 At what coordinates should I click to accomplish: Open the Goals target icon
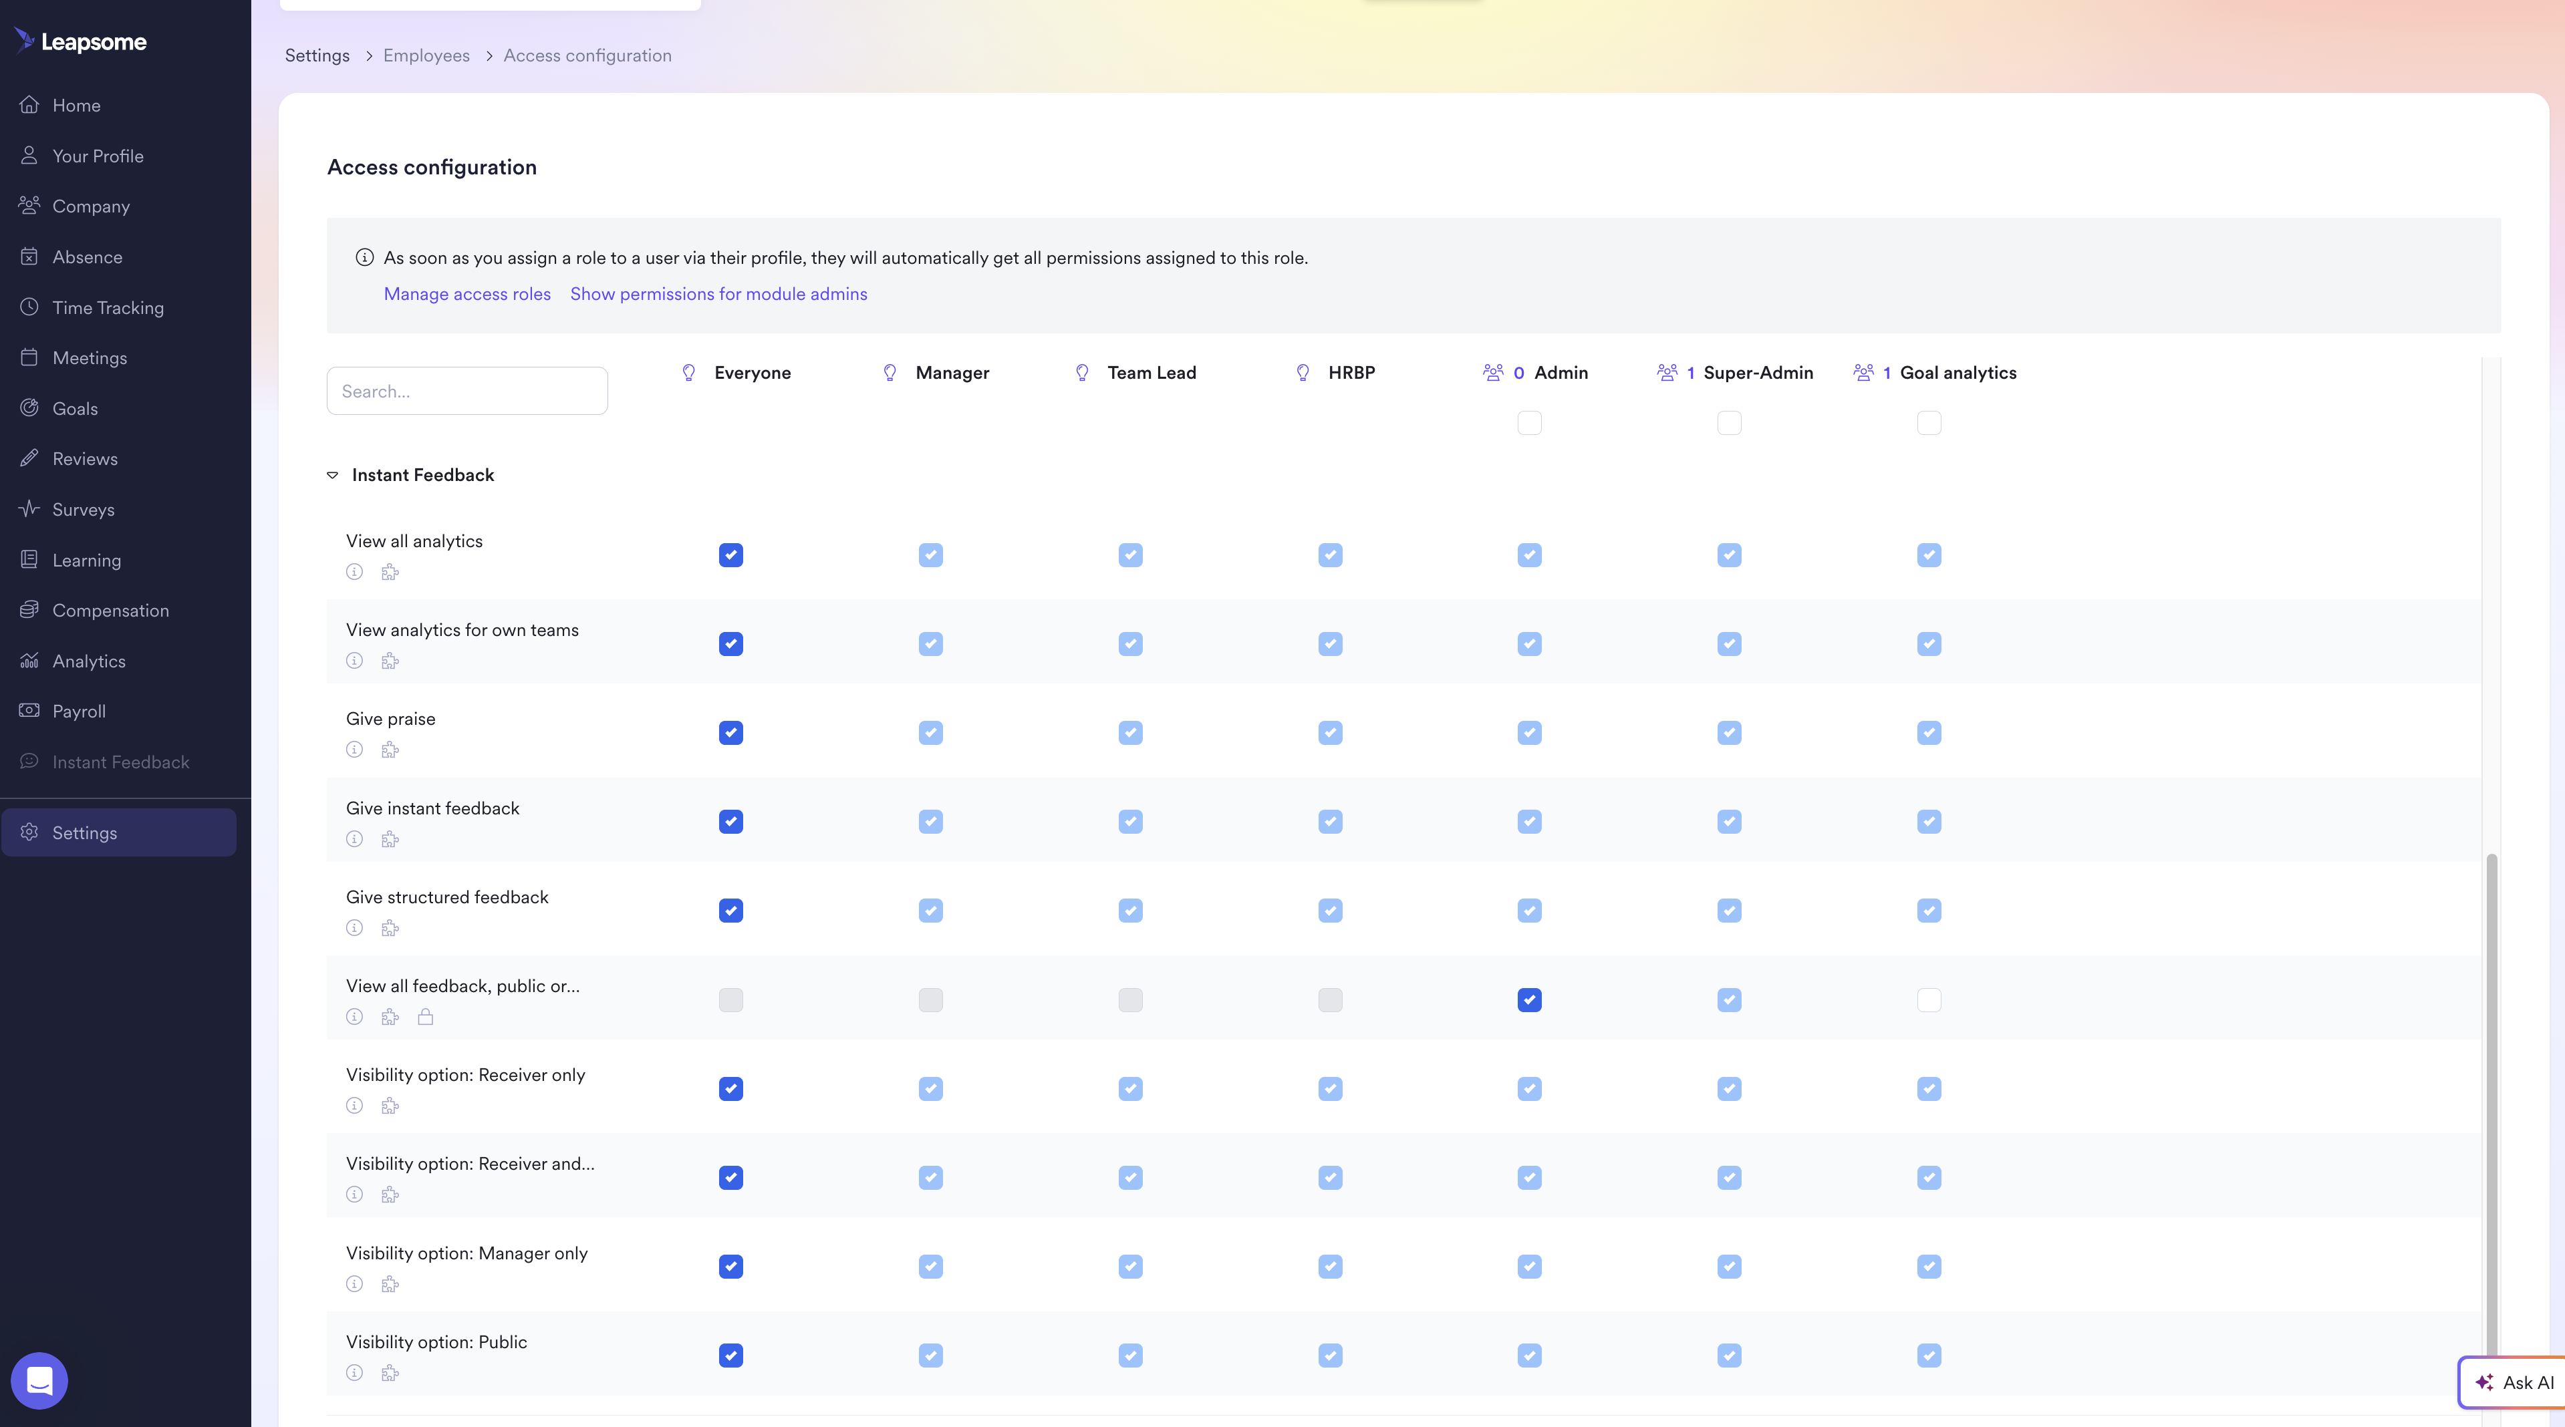pos(30,408)
